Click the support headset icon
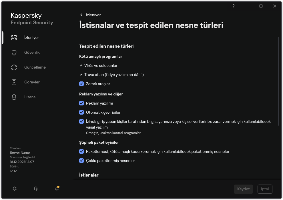 point(35,189)
